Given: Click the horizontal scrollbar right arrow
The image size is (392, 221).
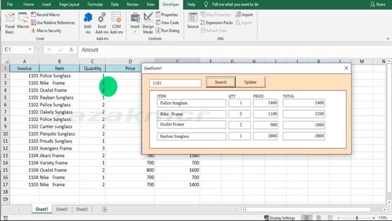Looking at the screenshot, I should point(385,209).
